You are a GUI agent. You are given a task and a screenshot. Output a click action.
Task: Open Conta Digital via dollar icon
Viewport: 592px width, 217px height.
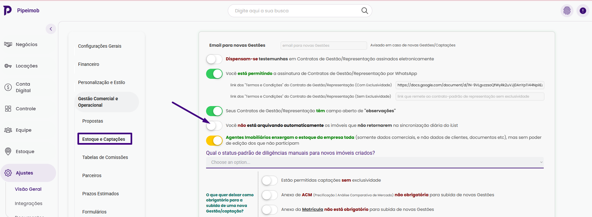(x=8, y=87)
